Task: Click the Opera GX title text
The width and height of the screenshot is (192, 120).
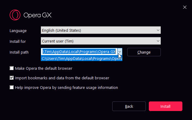Action: click(x=37, y=15)
